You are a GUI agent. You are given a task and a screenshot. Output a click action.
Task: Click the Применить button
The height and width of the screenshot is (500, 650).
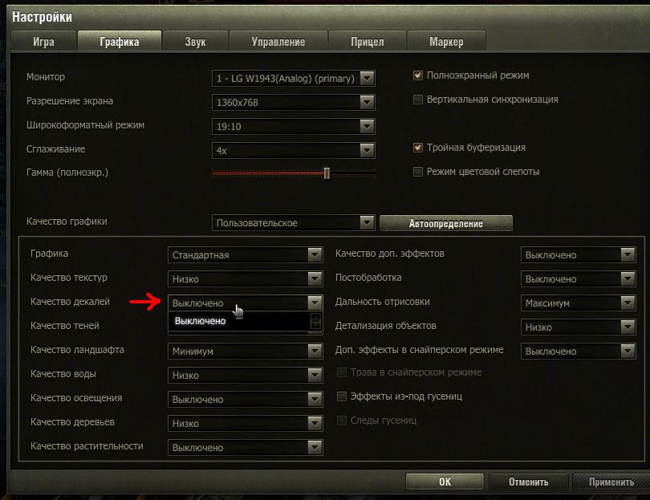(611, 482)
